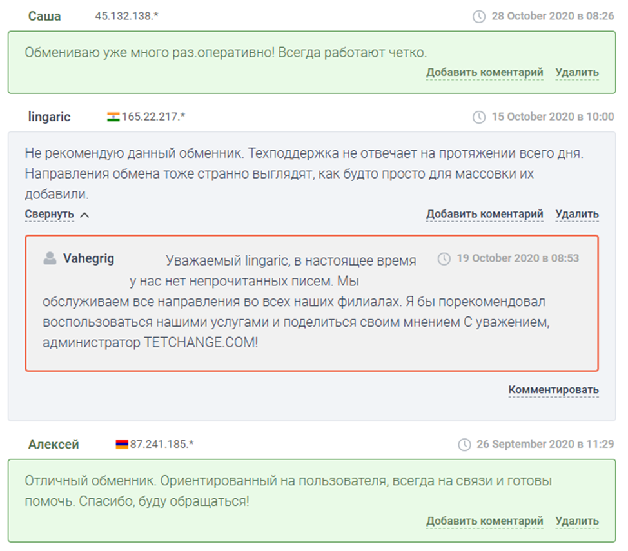Click the India flag next to 165.22.217.*
Screen dimensions: 628x551
point(113,117)
